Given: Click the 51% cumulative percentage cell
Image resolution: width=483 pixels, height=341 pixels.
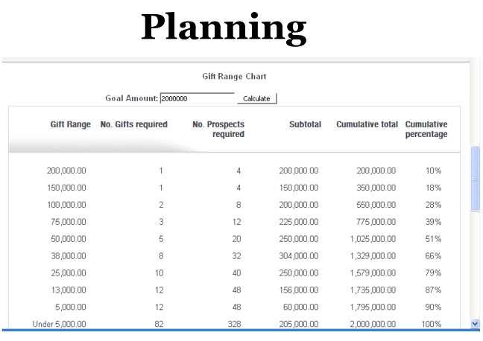Looking at the screenshot, I should click(433, 239).
